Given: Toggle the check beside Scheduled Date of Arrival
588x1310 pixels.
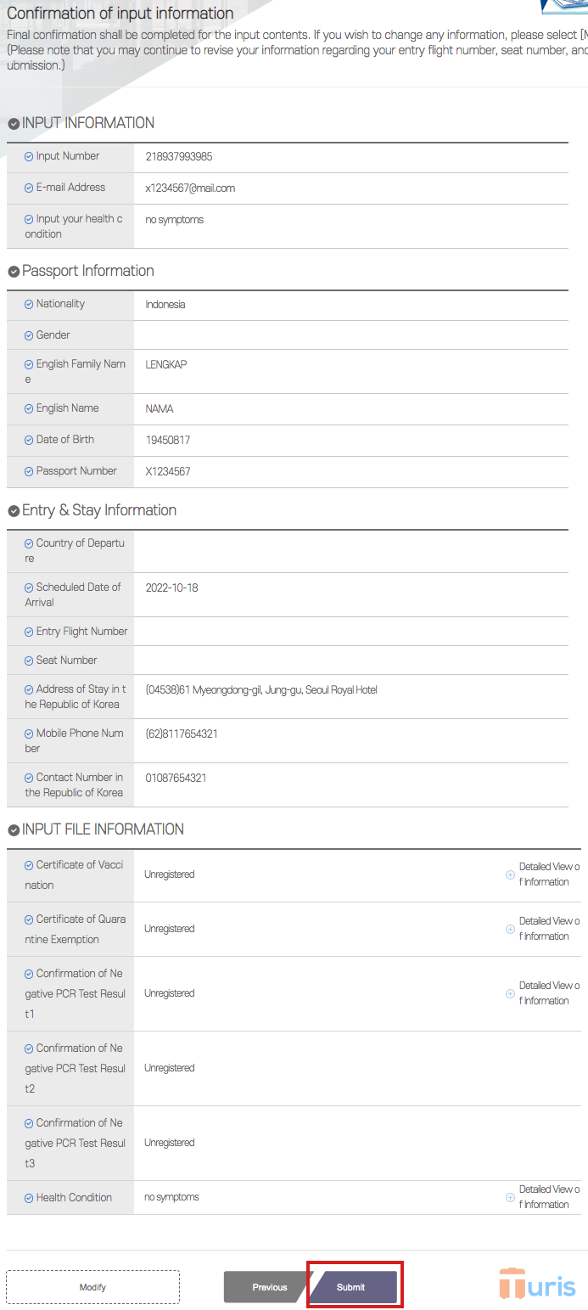Looking at the screenshot, I should tap(28, 587).
